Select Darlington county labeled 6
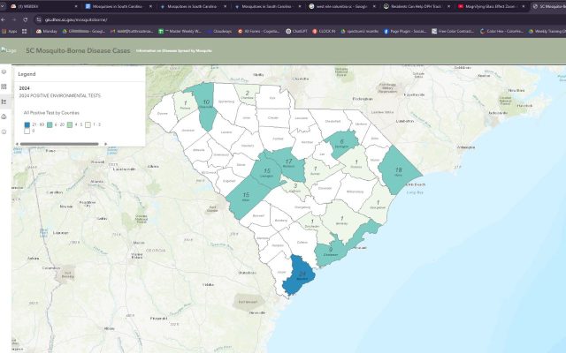This screenshot has width=566, height=353. click(x=341, y=143)
